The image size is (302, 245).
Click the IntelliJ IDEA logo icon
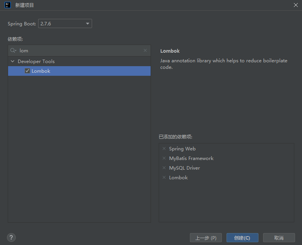point(8,5)
